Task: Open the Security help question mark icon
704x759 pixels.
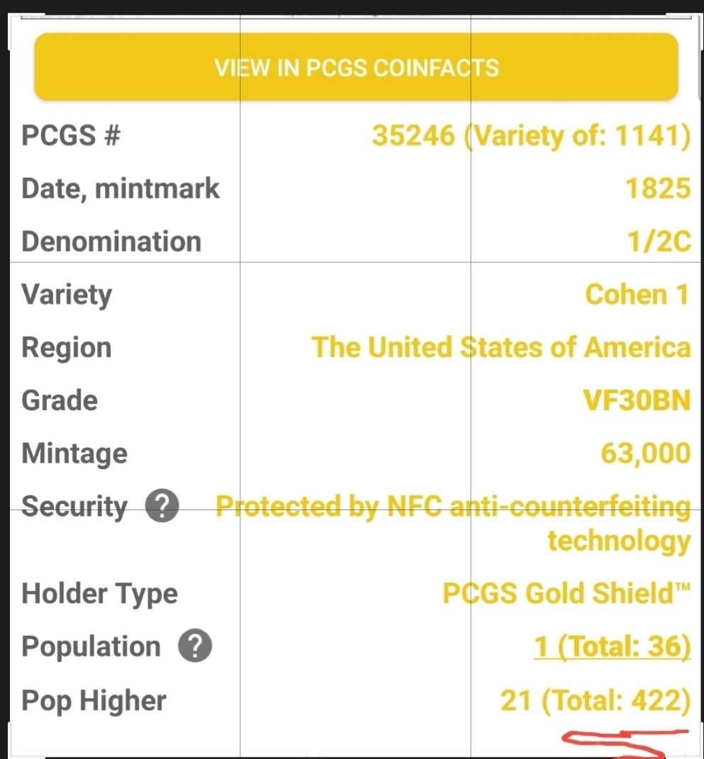Action: point(162,505)
